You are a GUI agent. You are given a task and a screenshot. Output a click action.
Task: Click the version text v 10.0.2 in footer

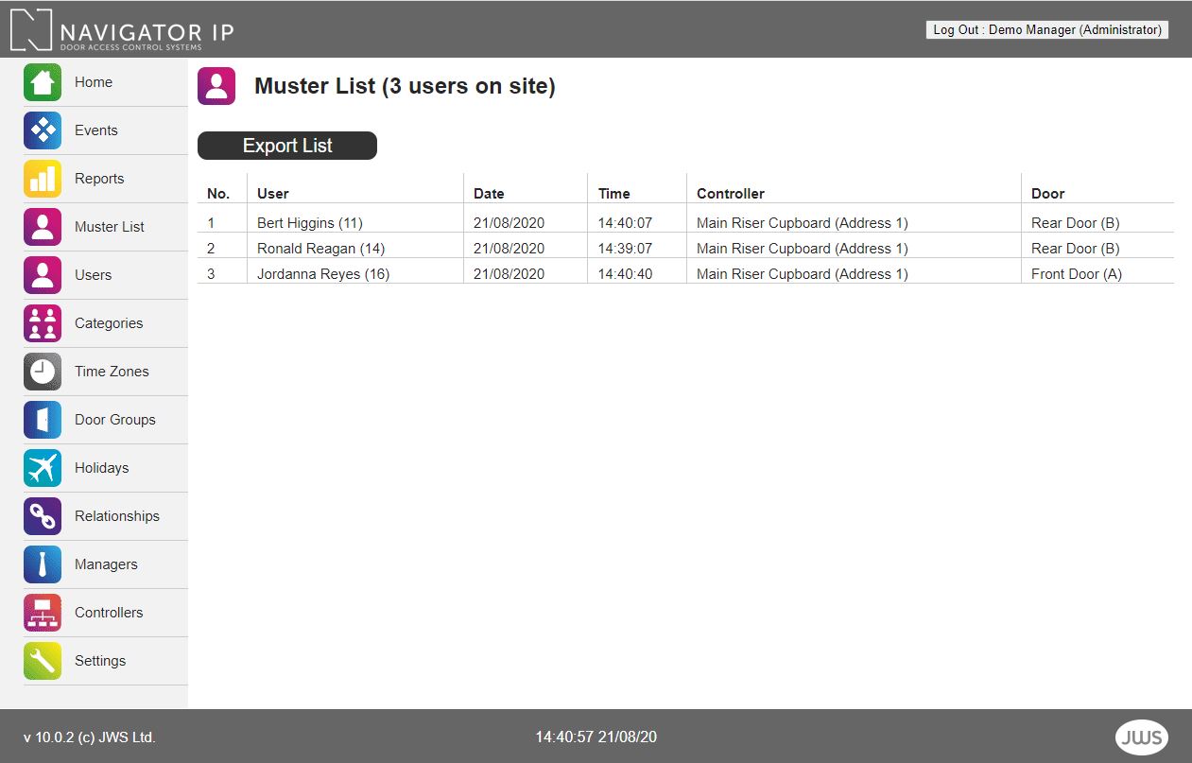click(x=89, y=737)
